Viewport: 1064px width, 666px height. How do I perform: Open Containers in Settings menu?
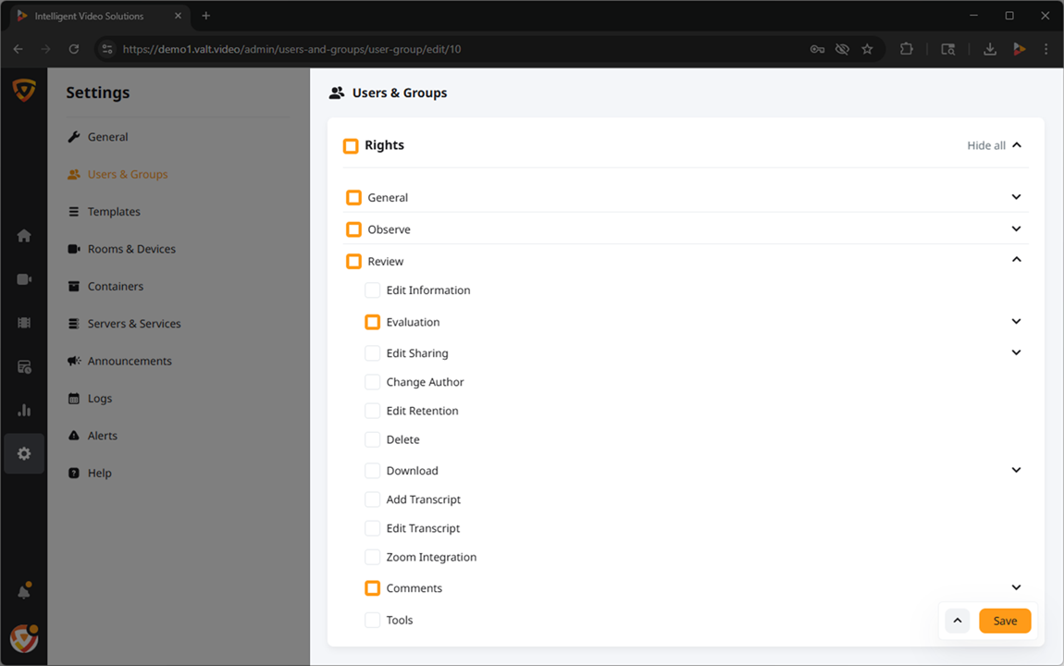point(116,286)
